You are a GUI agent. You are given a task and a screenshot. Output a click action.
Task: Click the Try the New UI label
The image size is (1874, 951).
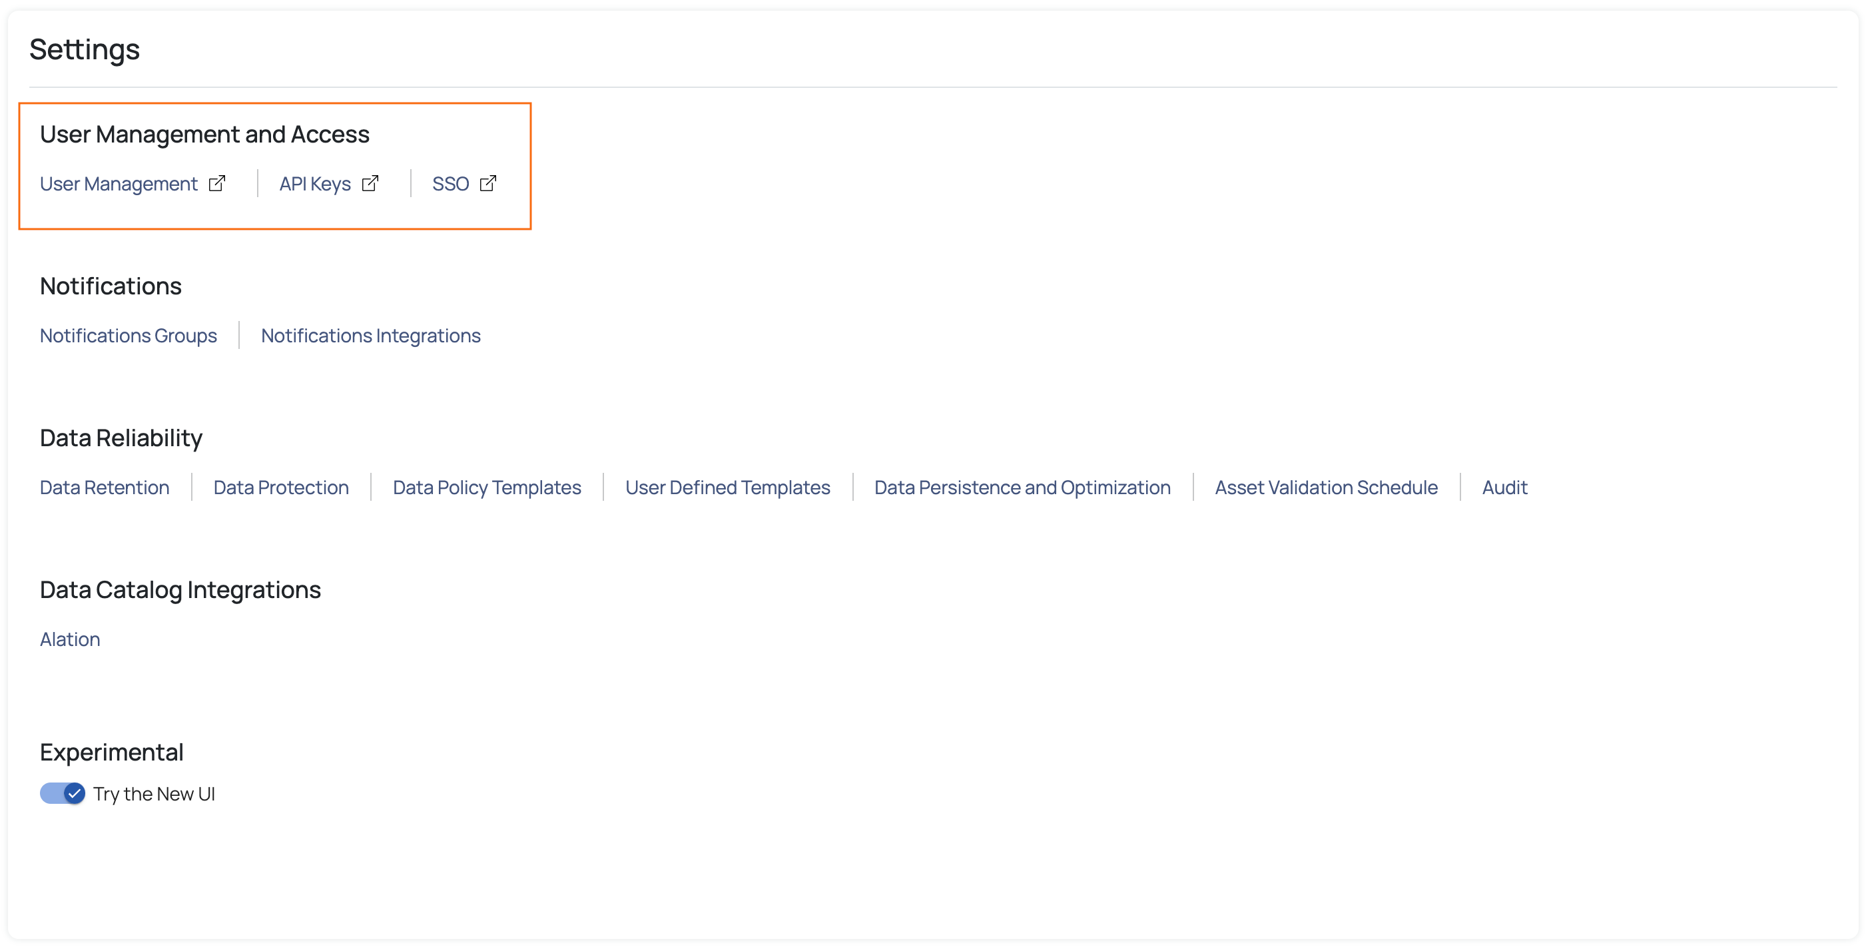coord(155,794)
